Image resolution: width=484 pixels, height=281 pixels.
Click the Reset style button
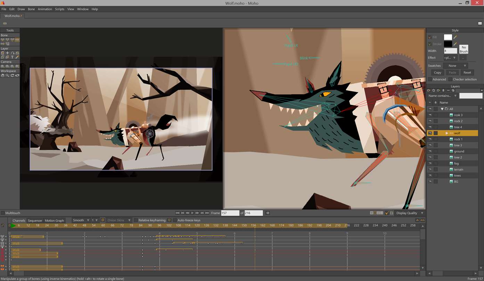coord(467,73)
